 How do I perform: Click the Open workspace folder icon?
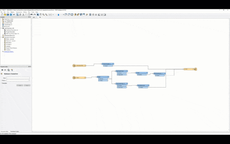point(5,14)
